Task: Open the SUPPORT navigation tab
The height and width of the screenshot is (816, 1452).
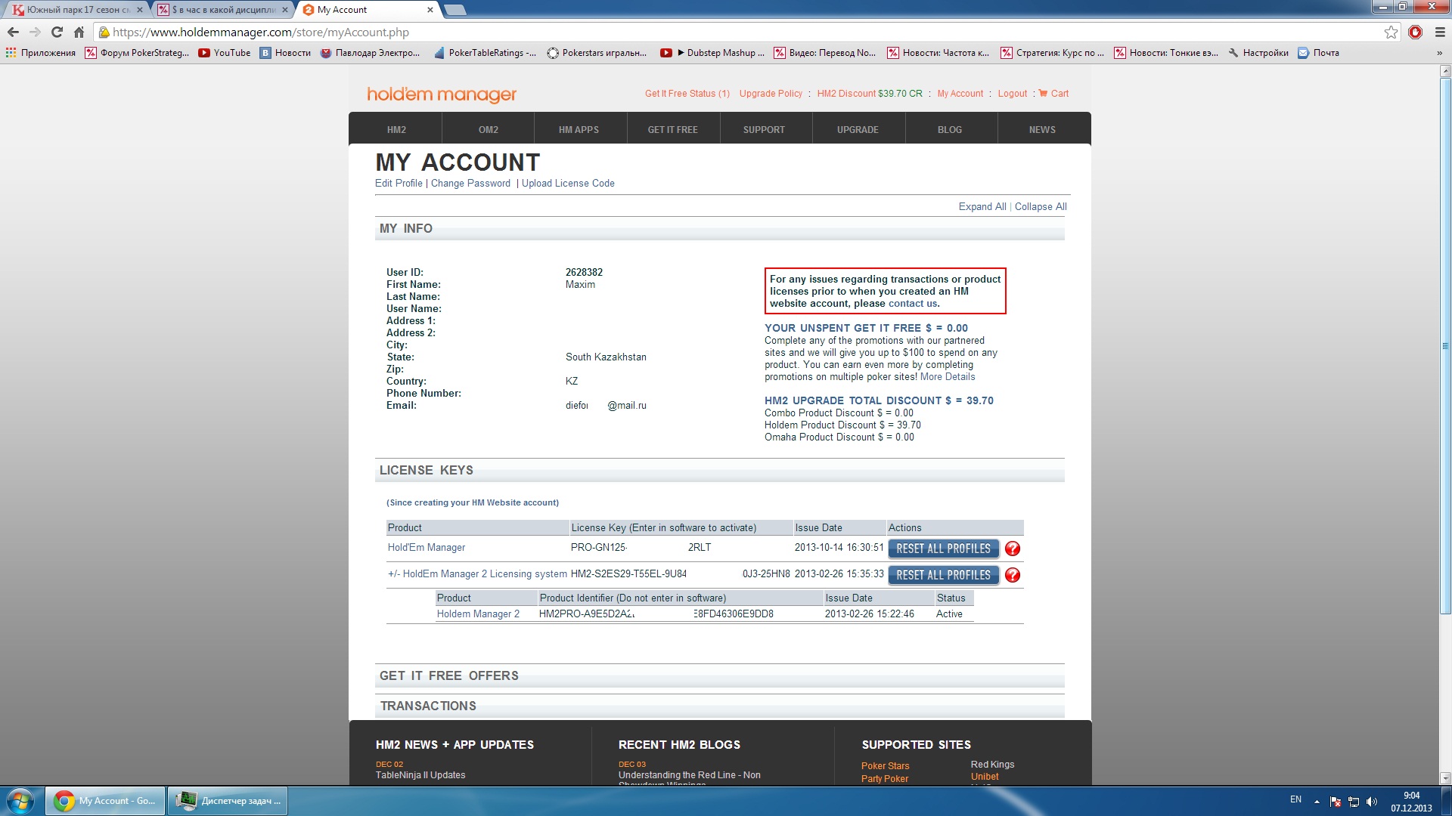Action: 764,130
